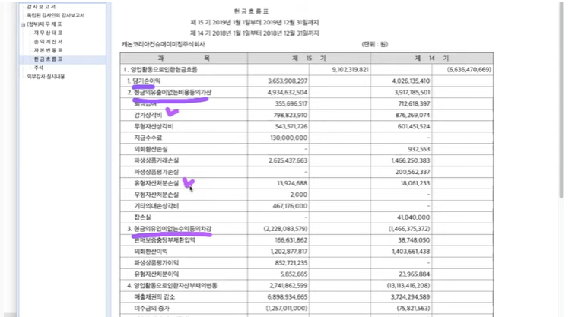572x317 pixels.
Task: Click row label 외화환산손실
Action: 151,149
